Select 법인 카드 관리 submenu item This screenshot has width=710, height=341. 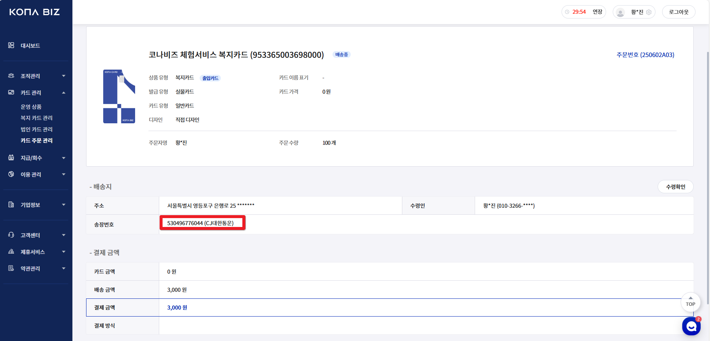[x=36, y=129]
